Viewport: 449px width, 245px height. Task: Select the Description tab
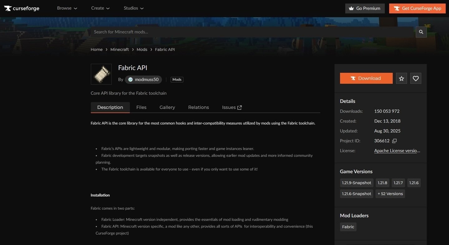pos(110,107)
